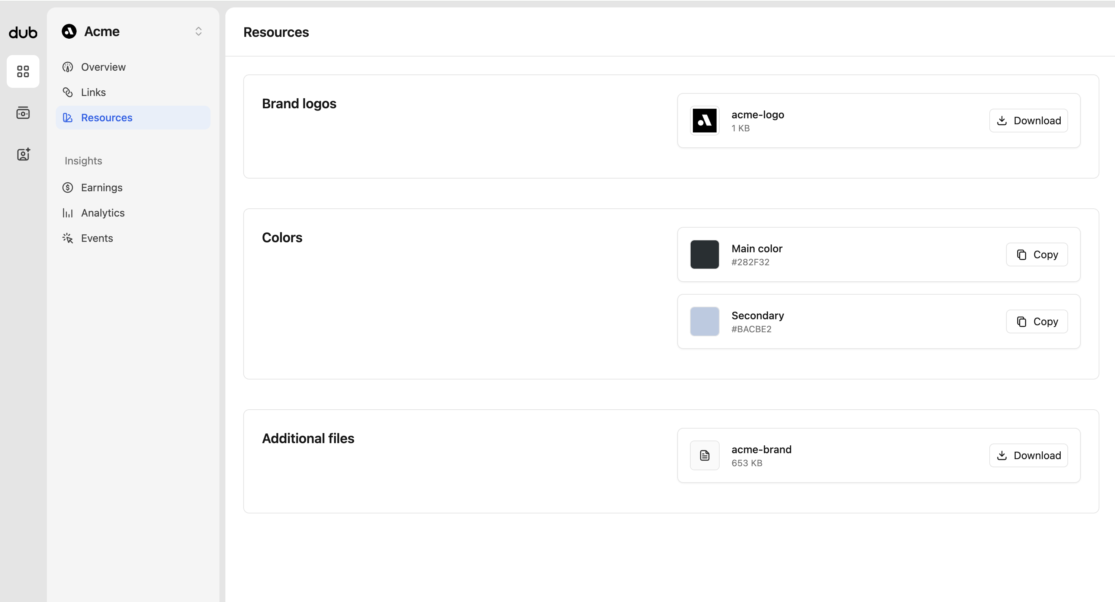This screenshot has width=1115, height=602.
Task: Click the Additional files heading
Action: point(308,438)
